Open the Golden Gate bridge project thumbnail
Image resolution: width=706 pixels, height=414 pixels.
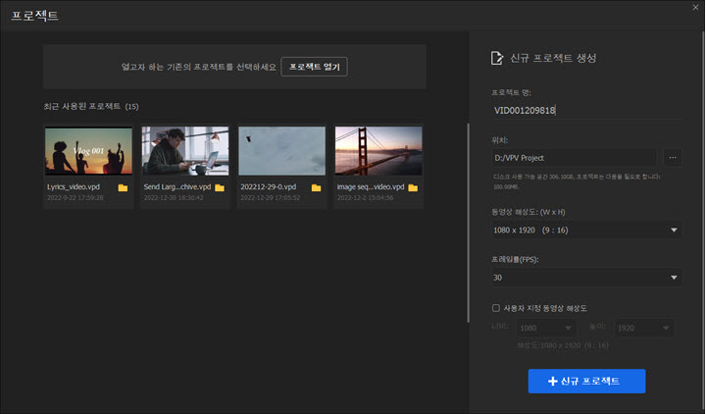378,150
